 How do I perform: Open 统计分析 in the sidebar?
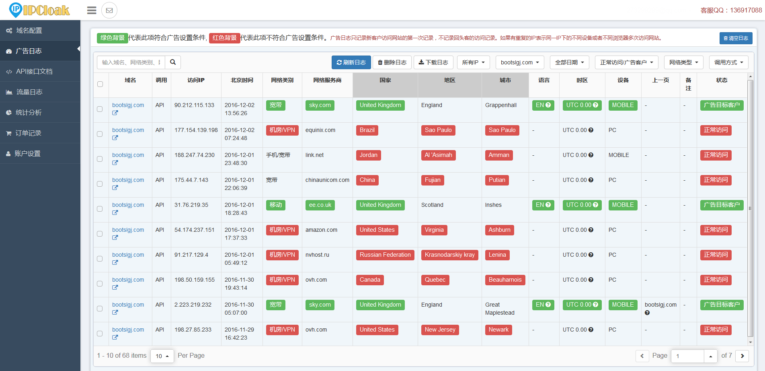point(40,113)
